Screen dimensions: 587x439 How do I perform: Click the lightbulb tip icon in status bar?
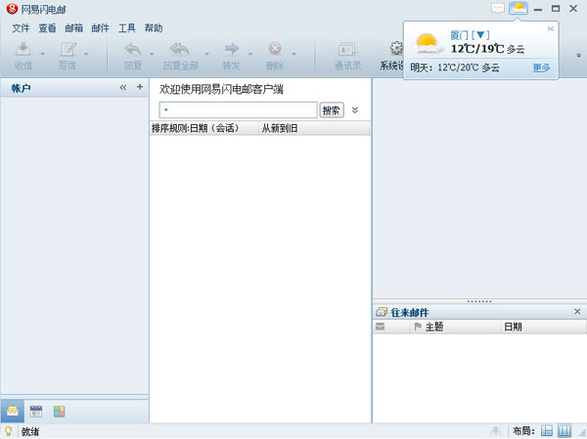point(8,431)
